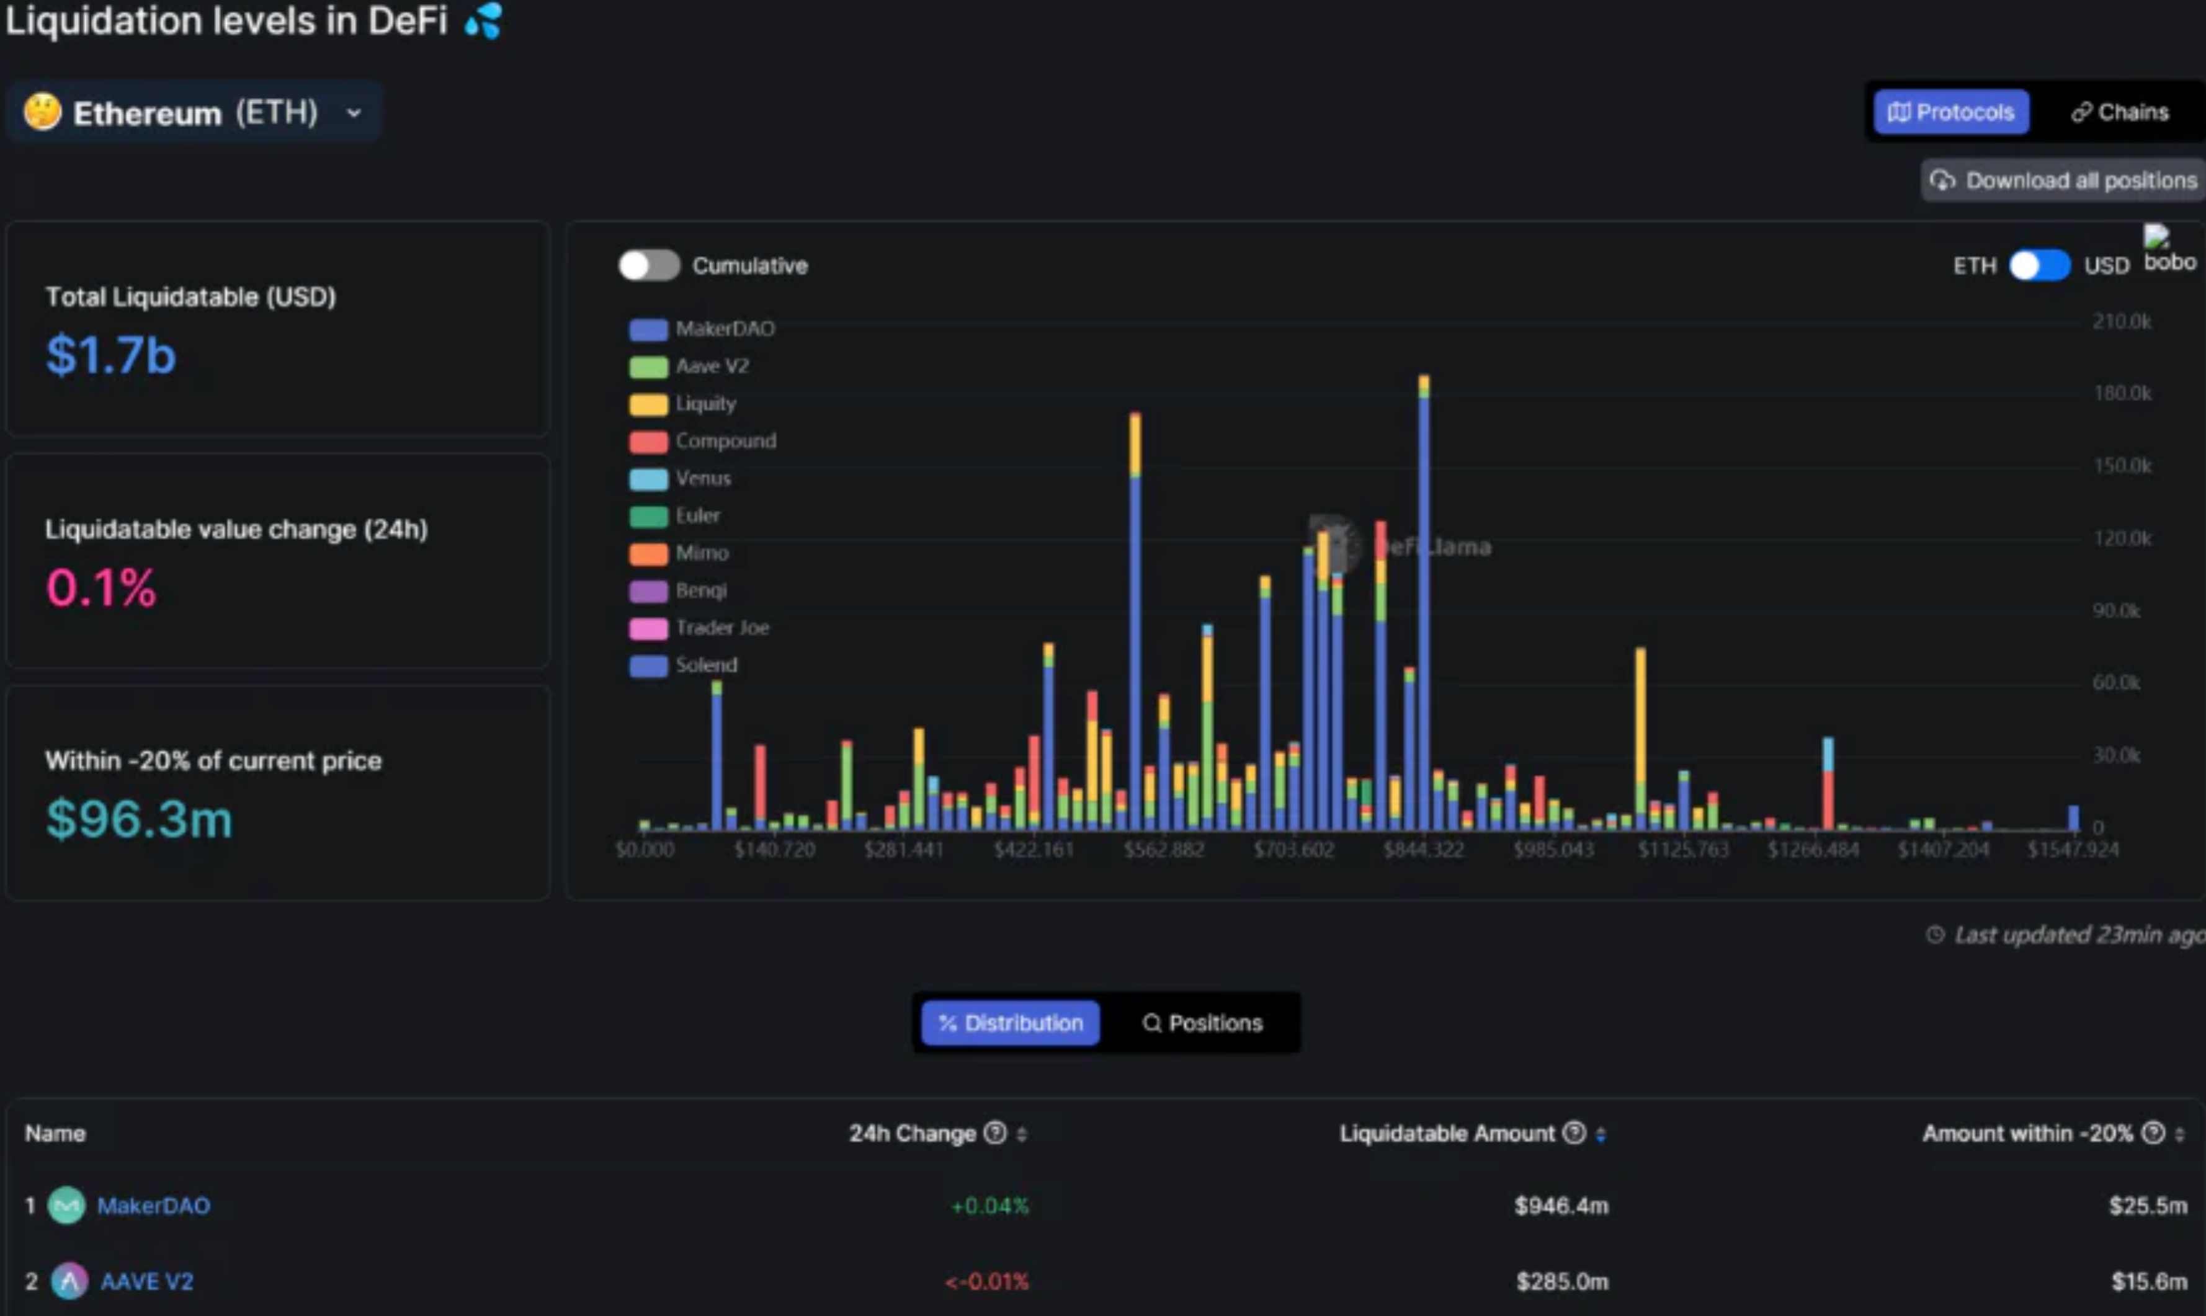Switch to the Chains tab
Screen dimensions: 2206x1316
pyautogui.click(x=2119, y=113)
